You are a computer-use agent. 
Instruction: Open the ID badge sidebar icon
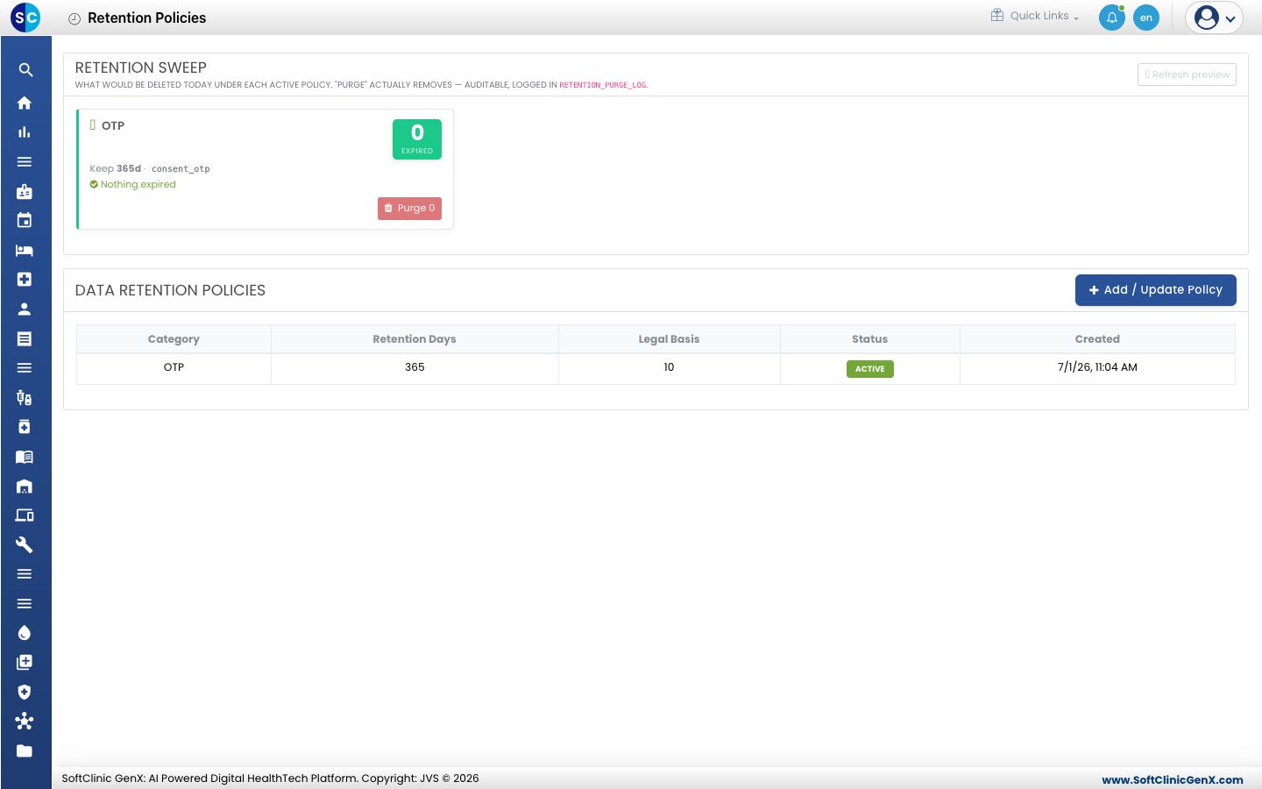(x=25, y=191)
